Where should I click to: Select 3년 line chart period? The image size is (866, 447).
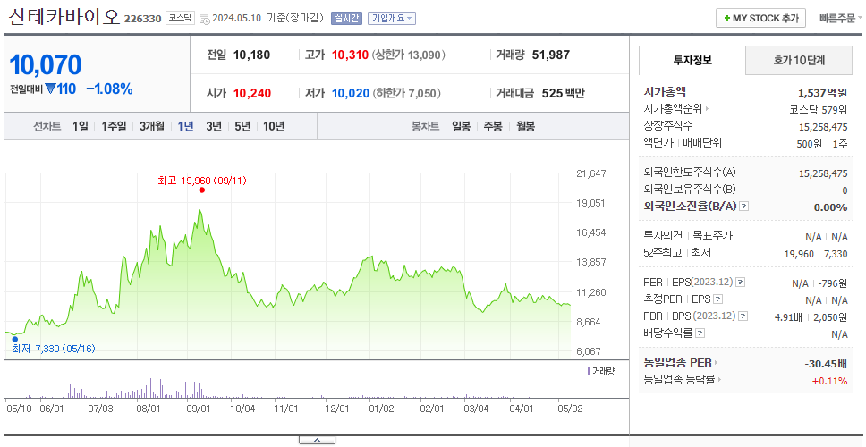(214, 126)
